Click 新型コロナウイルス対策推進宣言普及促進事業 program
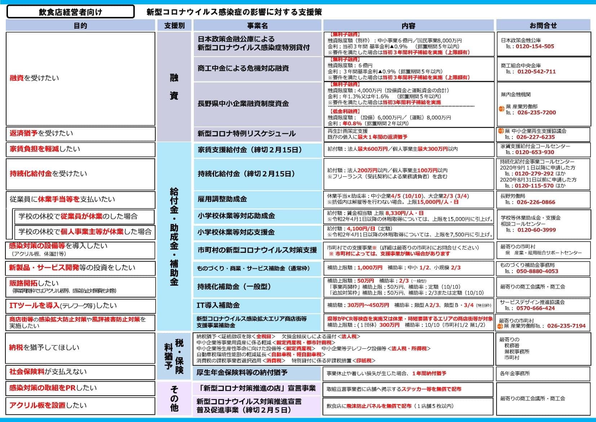The height and width of the screenshot is (422, 596). tap(257, 406)
